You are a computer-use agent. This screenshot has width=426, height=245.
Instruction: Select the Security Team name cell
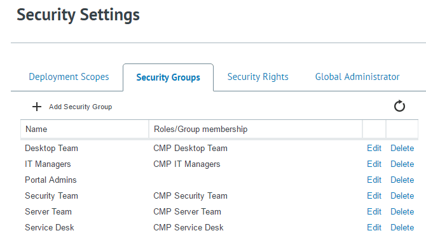tap(52, 196)
